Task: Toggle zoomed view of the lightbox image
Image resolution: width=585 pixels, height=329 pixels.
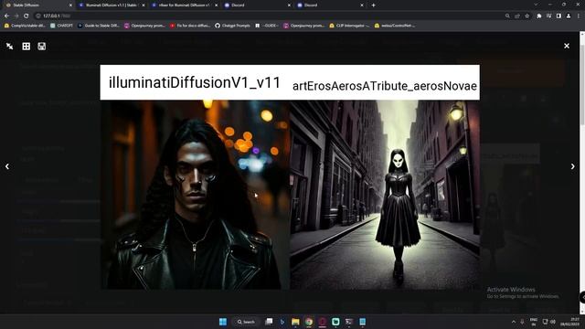Action: click(x=10, y=47)
